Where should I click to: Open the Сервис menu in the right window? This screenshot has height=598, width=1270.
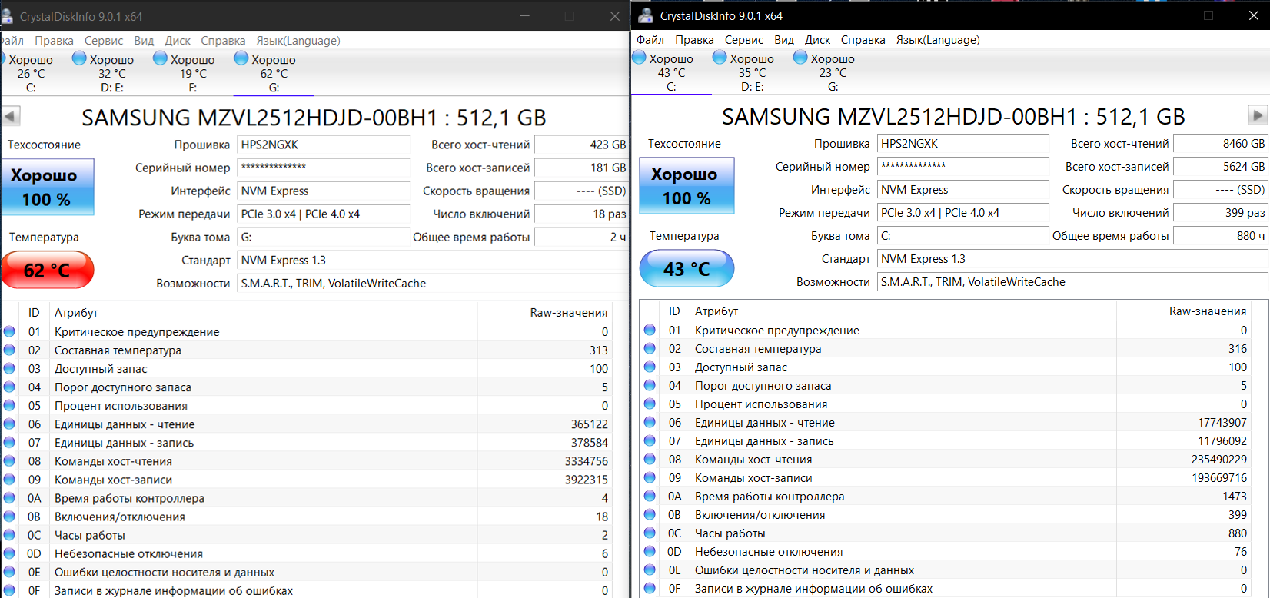point(743,40)
